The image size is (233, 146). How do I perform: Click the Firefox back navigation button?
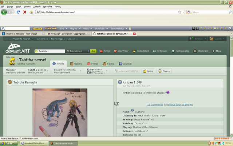[4, 12]
